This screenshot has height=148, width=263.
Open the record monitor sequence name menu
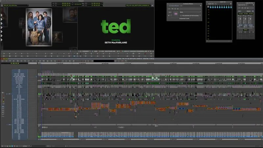138,5
